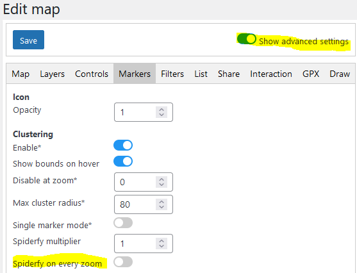
Task: Click the blue Save button
Action: click(x=28, y=40)
